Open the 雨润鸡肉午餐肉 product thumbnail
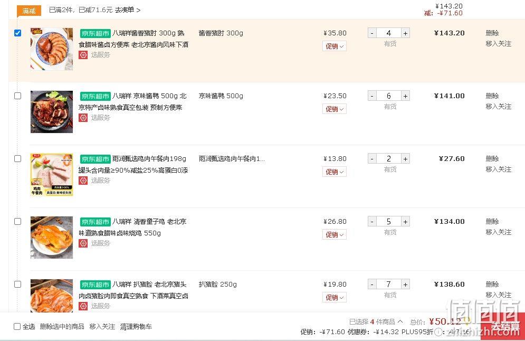 pos(52,175)
